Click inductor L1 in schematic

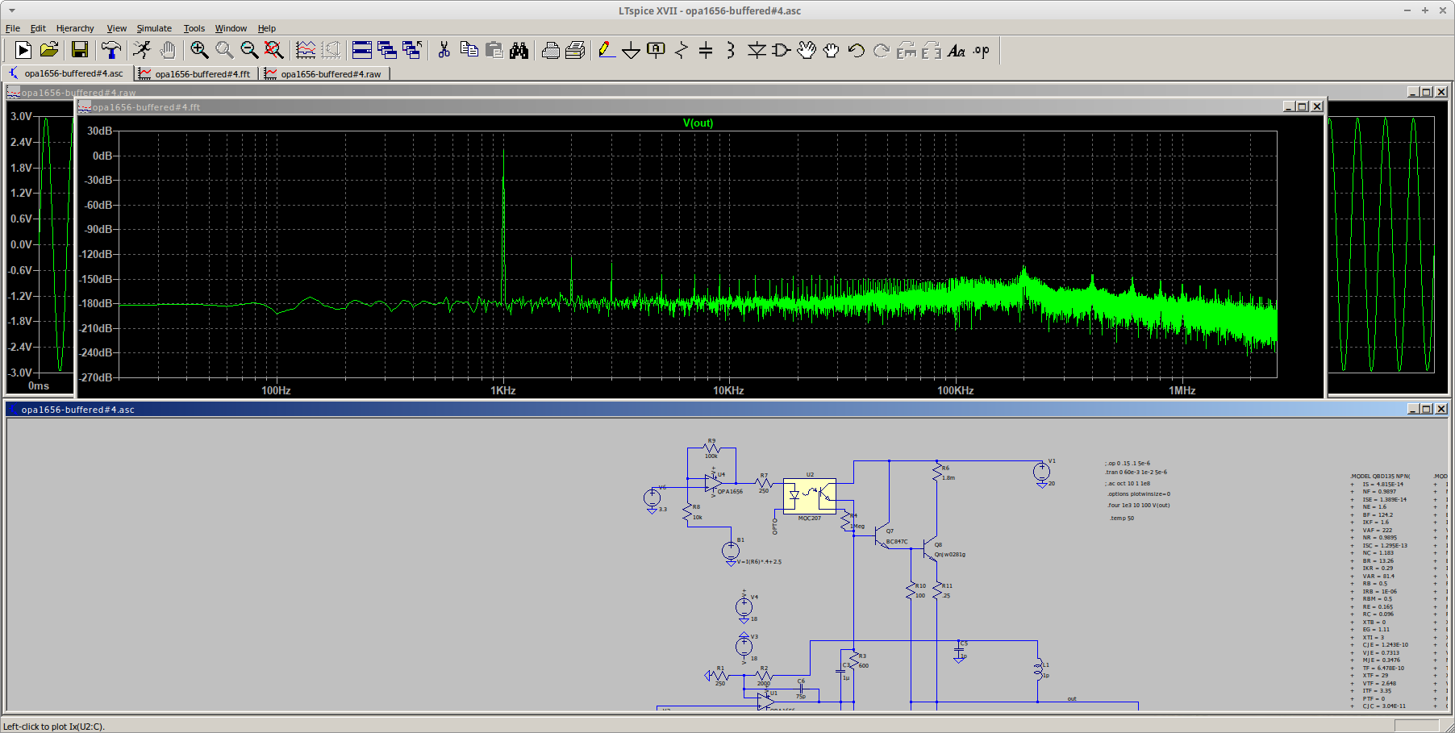[x=1039, y=668]
